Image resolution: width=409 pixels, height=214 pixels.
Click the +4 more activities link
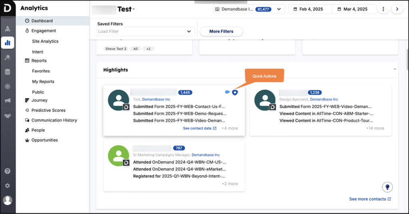pos(230,128)
